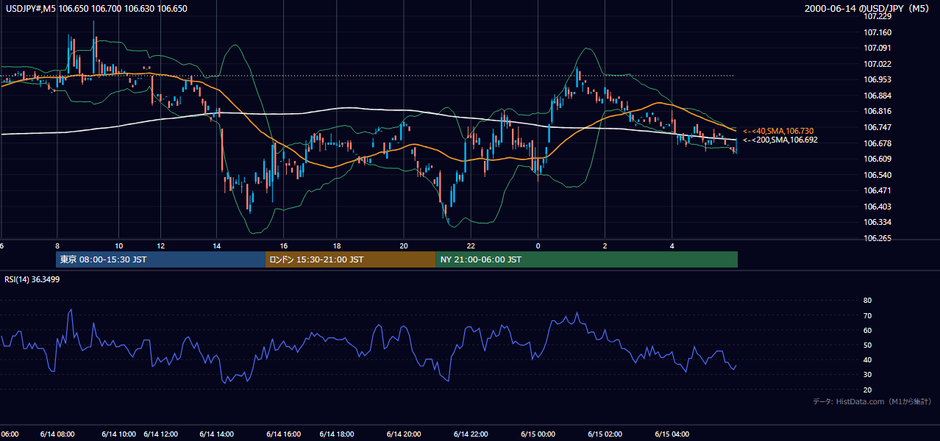Click RSI axis level 60
Viewport: 940px width, 441px height.
(867, 330)
